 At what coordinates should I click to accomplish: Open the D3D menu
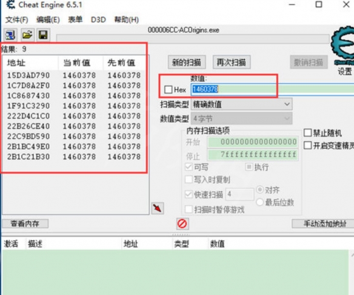(98, 19)
